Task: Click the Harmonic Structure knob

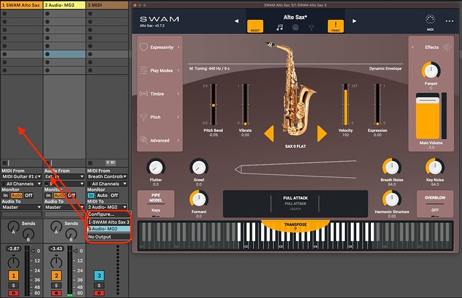Action: 392,199
